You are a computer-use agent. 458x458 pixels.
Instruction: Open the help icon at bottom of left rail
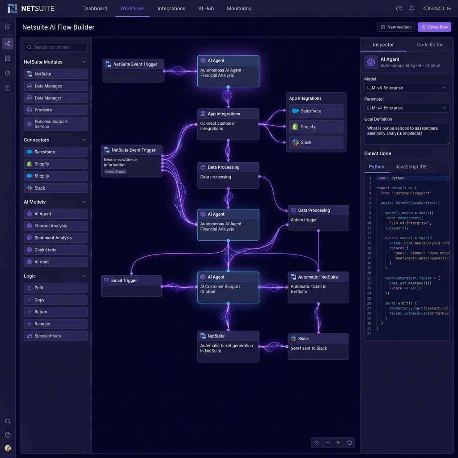[8, 435]
